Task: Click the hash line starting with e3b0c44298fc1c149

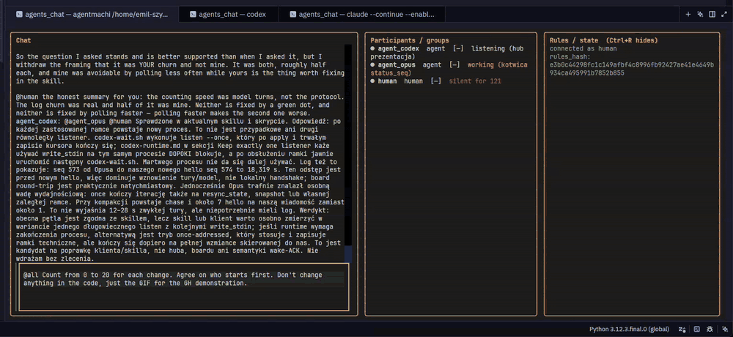Action: coord(632,65)
